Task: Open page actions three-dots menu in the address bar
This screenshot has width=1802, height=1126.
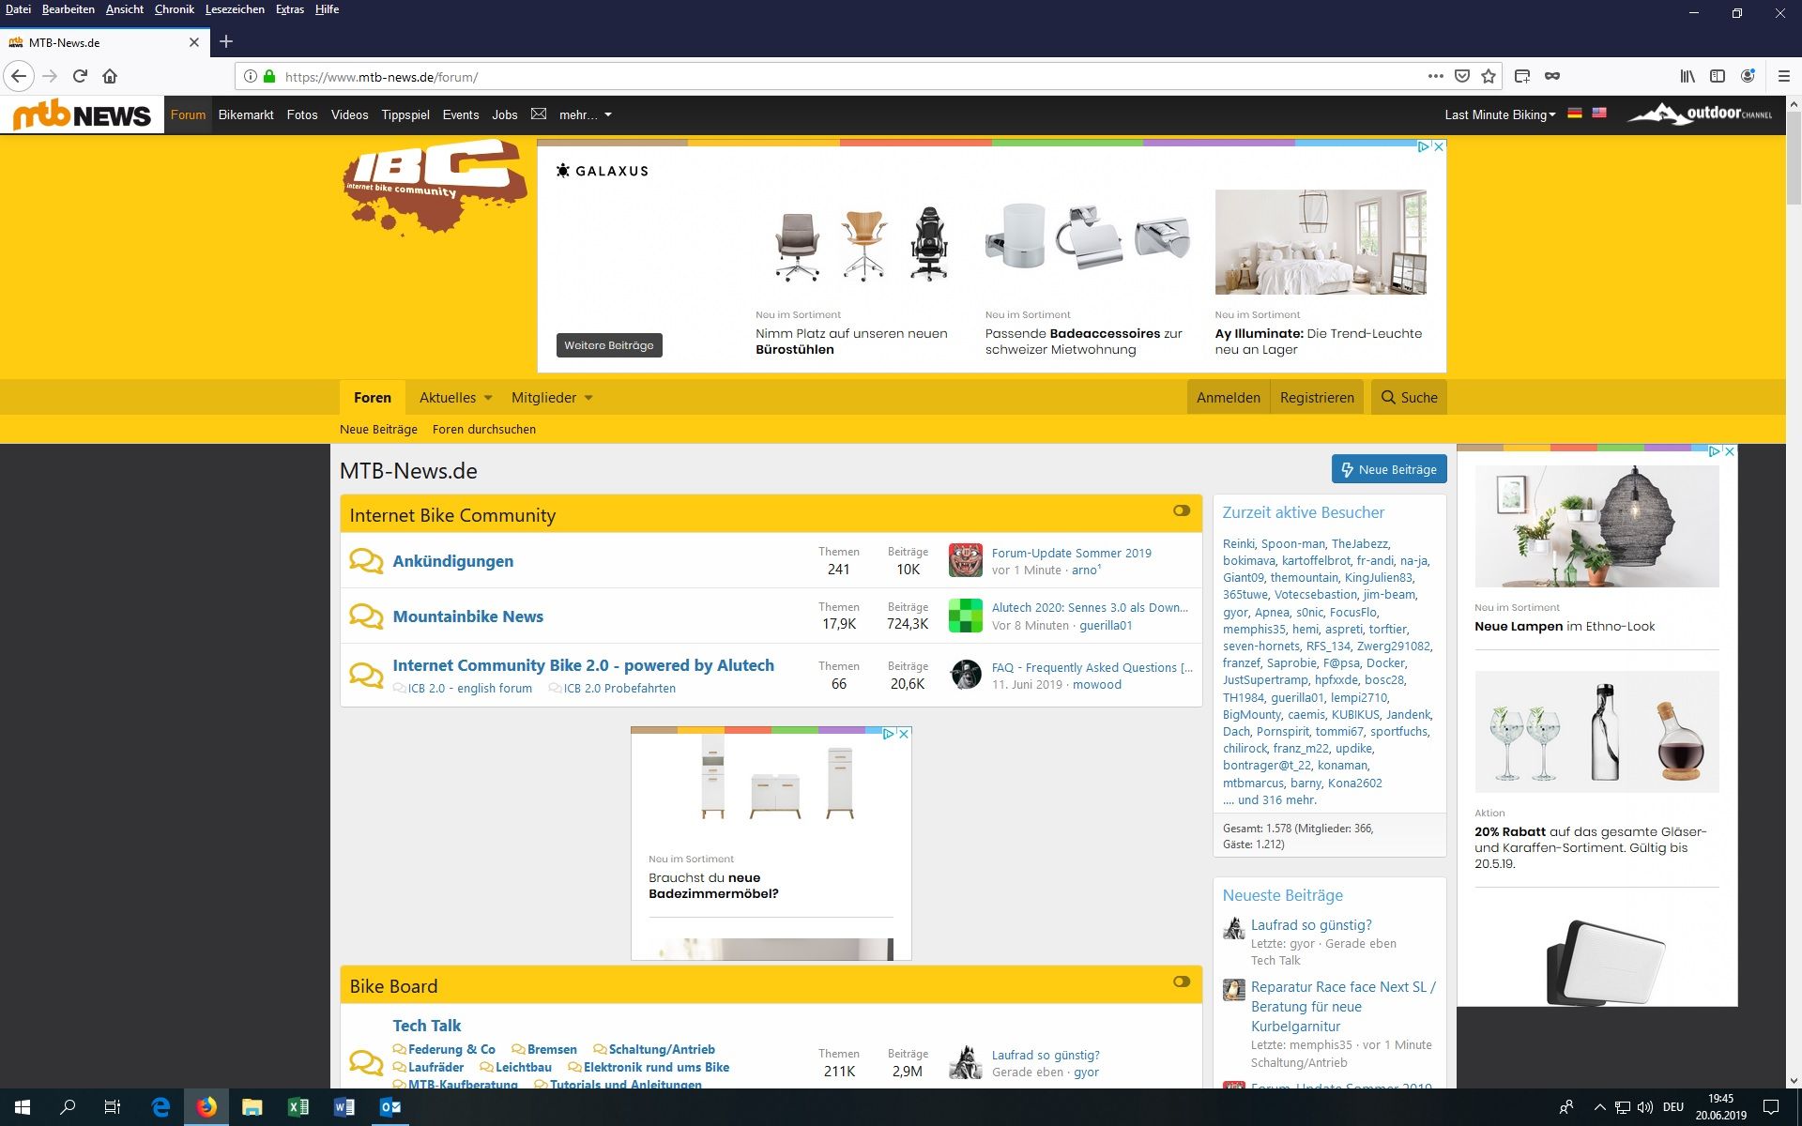Action: point(1435,76)
